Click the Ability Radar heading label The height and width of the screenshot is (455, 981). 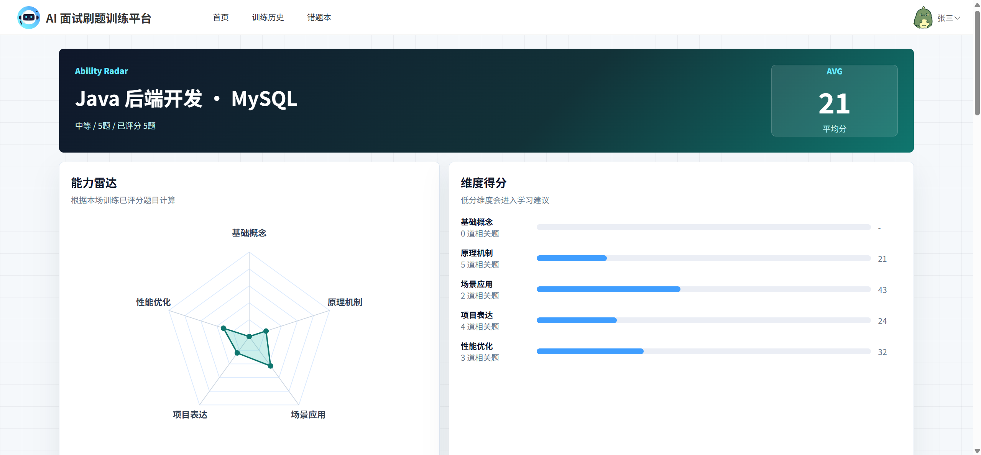point(102,71)
